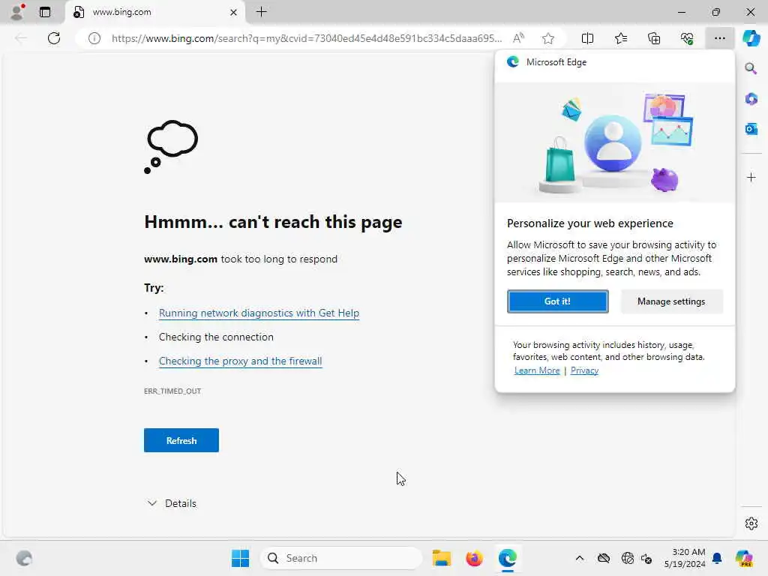Toggle Read aloud icon in address bar

(x=519, y=38)
